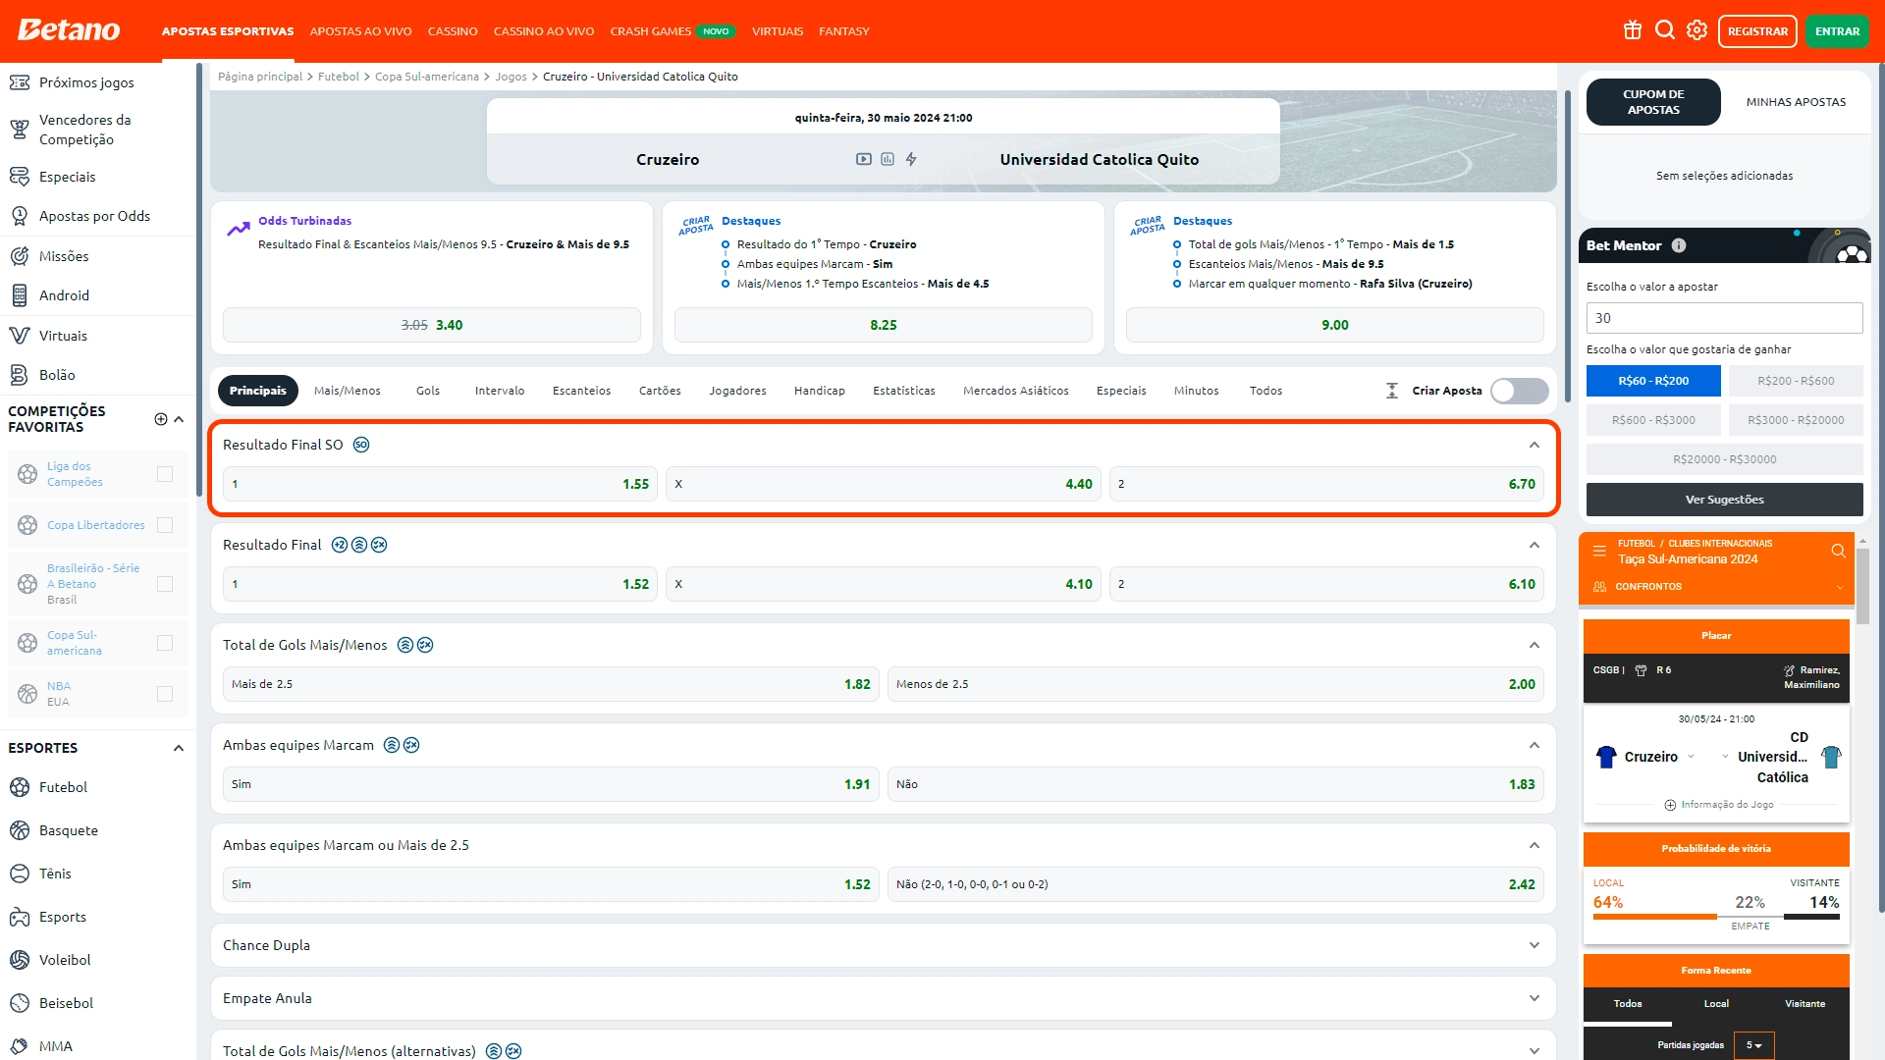Collapse the Ambas equipes Marcam market
1885x1060 pixels.
[1534, 745]
